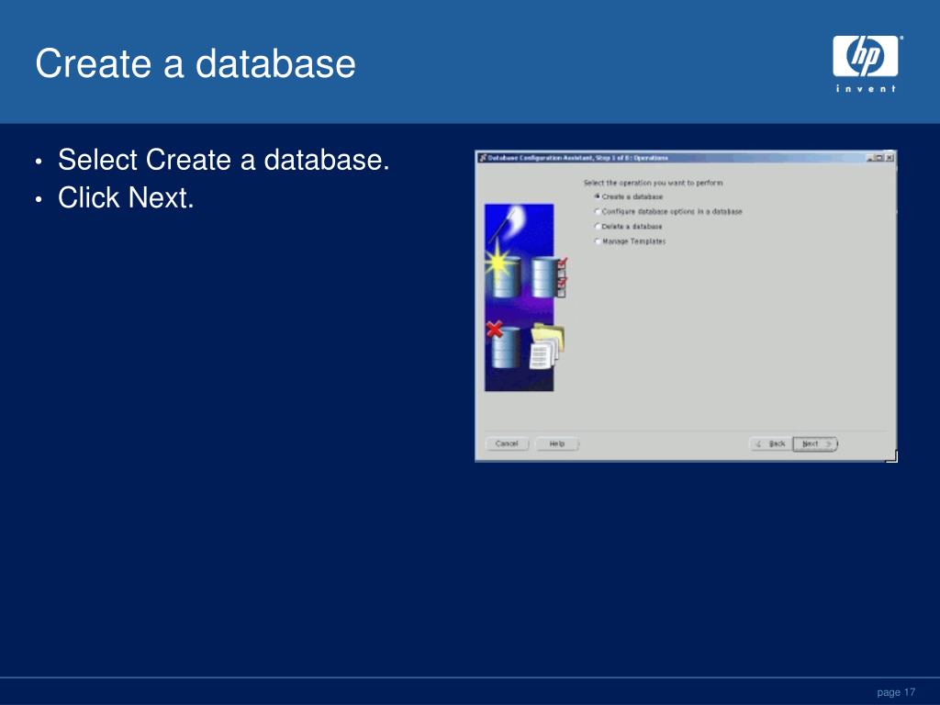Click the 'page 17' footer text
This screenshot has height=705, width=940.
tap(896, 692)
